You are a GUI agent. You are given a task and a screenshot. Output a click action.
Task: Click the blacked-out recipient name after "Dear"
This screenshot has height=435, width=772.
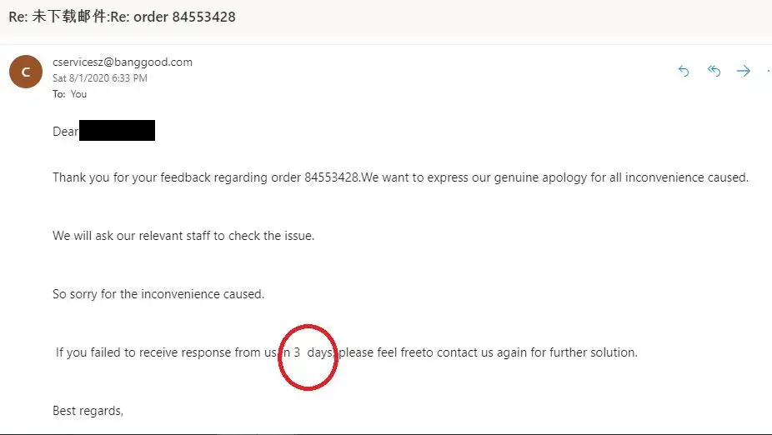point(117,131)
